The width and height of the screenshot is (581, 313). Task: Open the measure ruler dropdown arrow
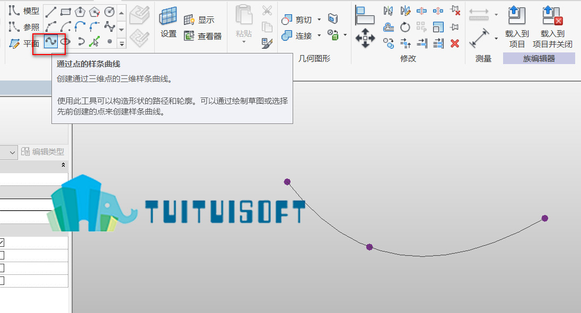[x=496, y=15]
